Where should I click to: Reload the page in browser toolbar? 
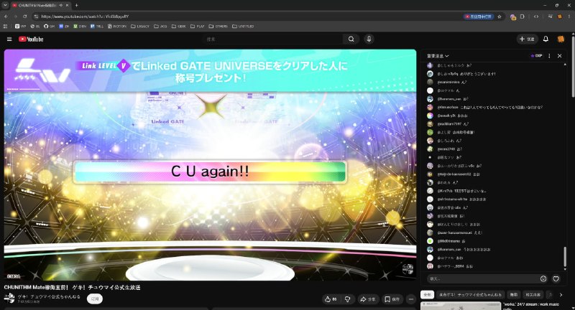pyautogui.click(x=24, y=17)
